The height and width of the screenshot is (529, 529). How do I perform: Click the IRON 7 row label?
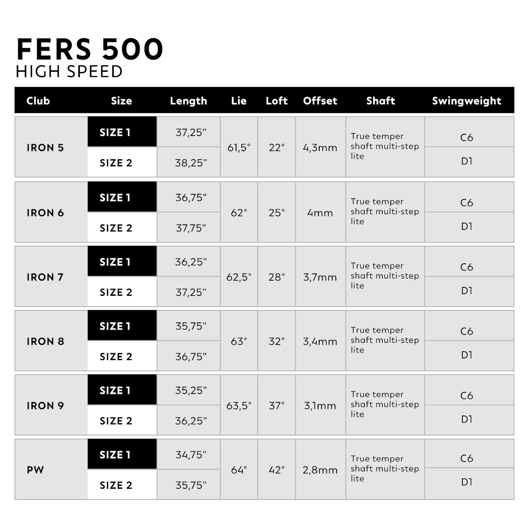[x=45, y=277]
